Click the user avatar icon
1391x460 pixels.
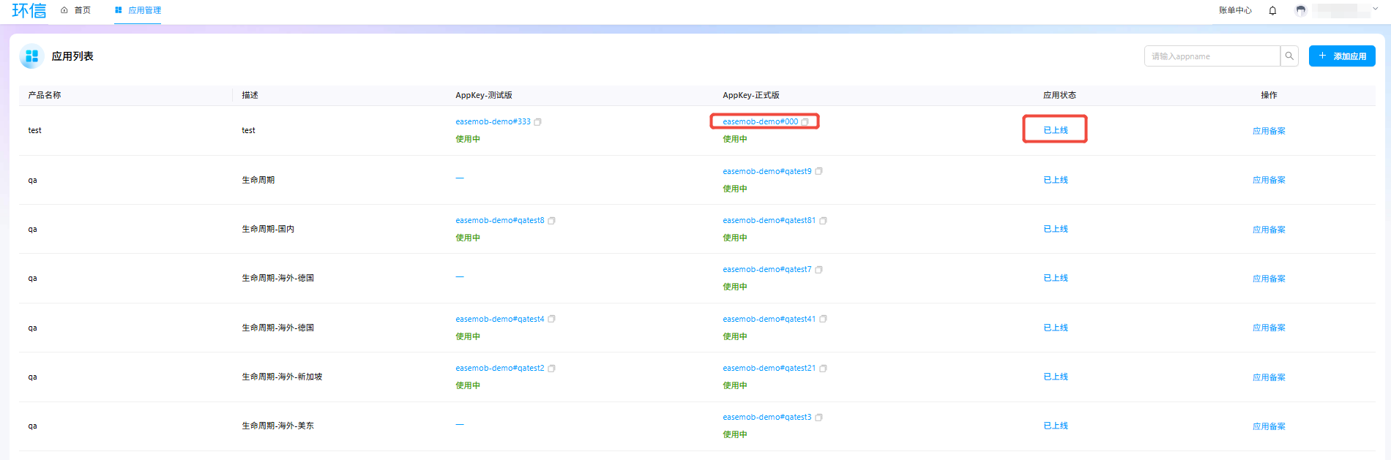pos(1300,10)
